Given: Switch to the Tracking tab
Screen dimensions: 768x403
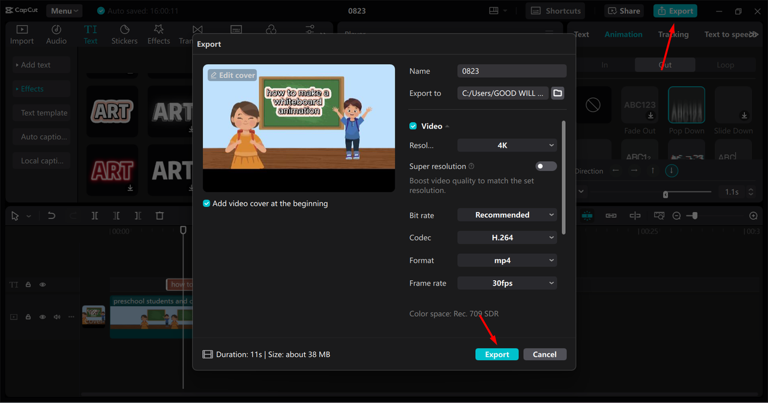Looking at the screenshot, I should [673, 34].
